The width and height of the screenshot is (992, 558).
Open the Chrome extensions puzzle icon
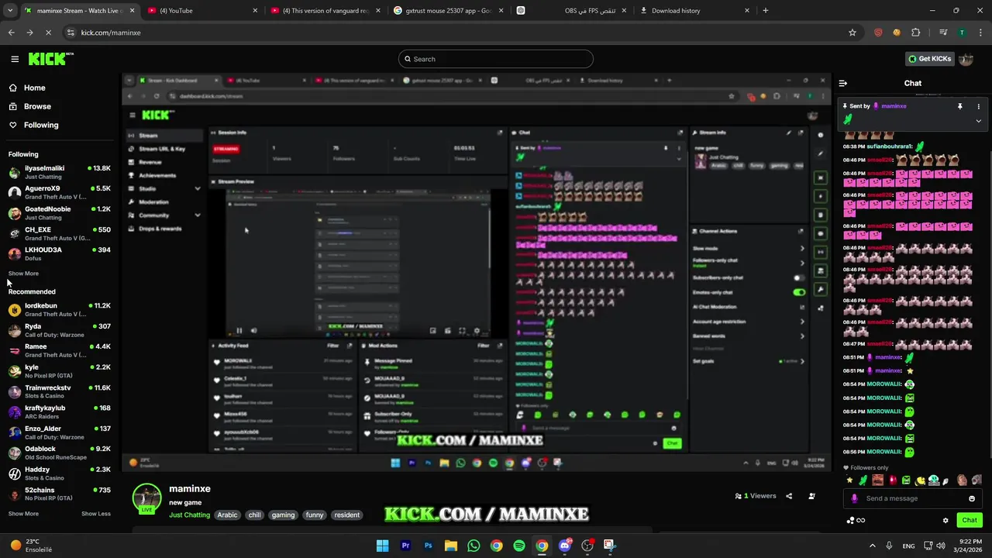coord(916,33)
